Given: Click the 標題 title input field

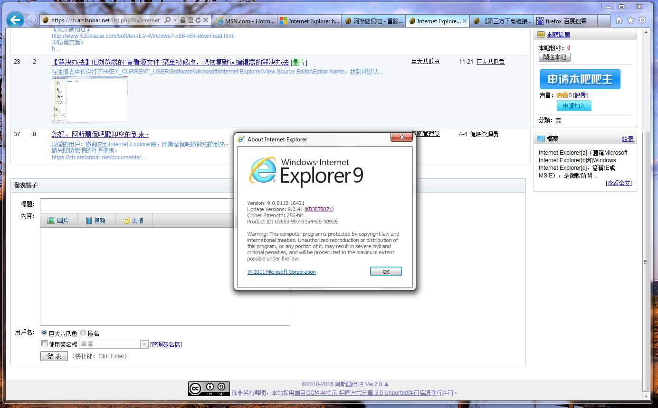Looking at the screenshot, I should click(x=137, y=204).
